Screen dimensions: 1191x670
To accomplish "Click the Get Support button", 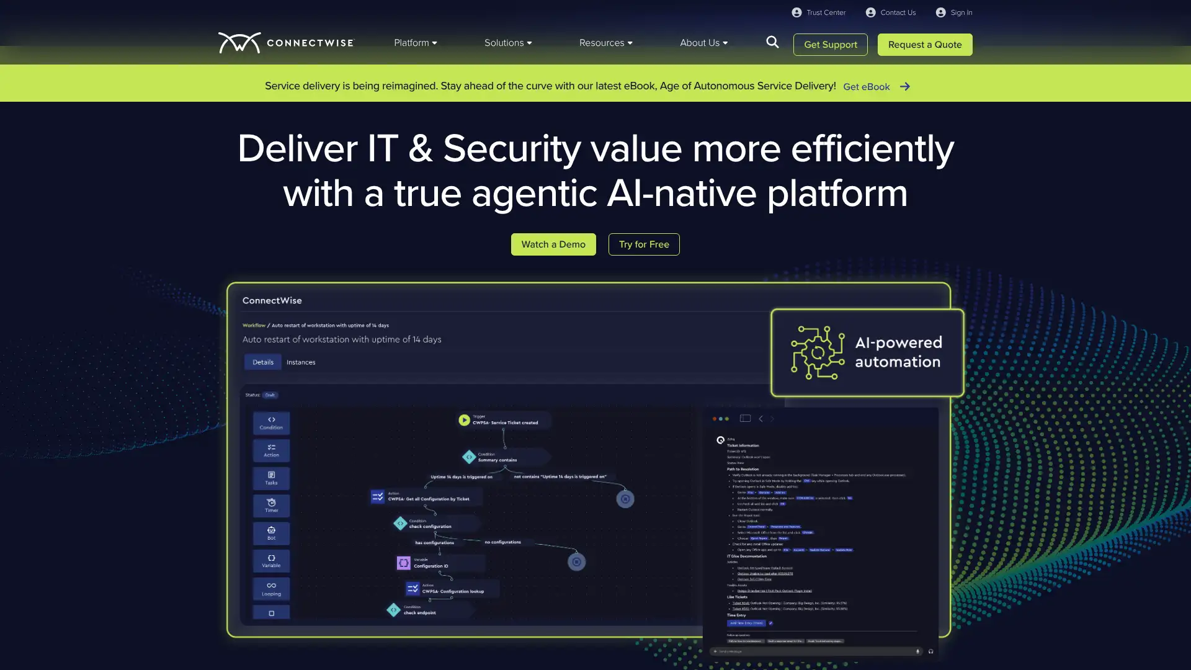I will point(831,45).
